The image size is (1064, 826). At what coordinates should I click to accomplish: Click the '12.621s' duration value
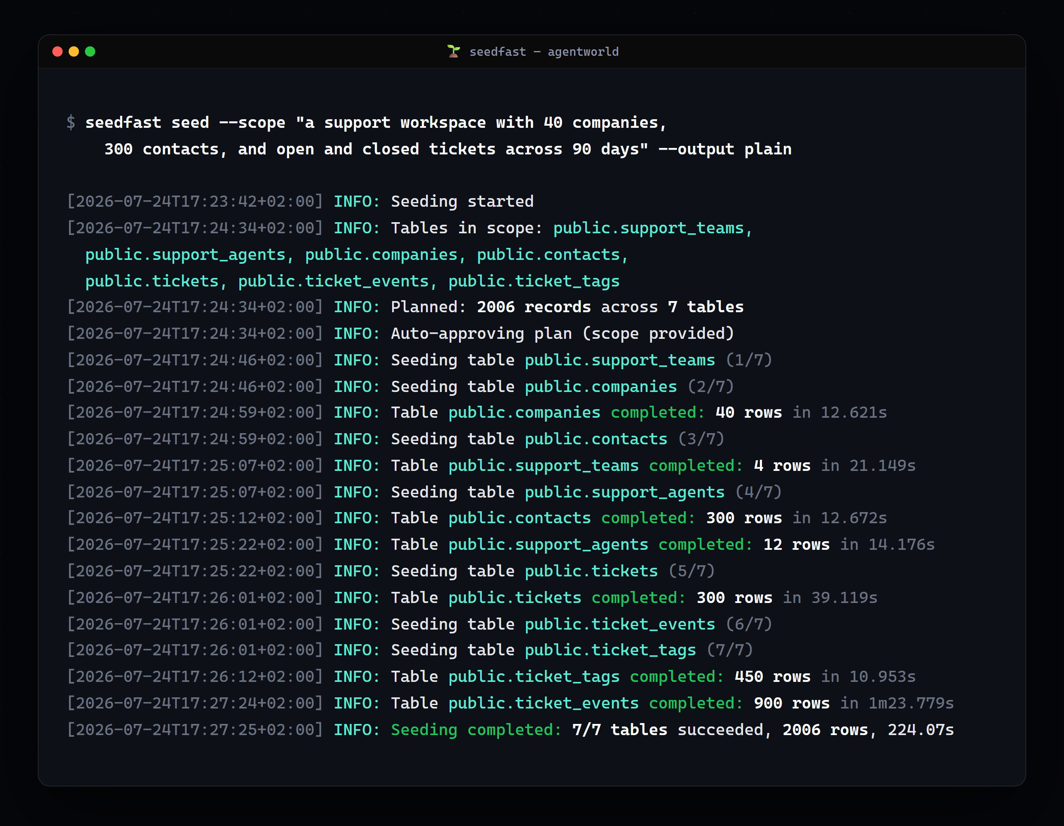(854, 413)
